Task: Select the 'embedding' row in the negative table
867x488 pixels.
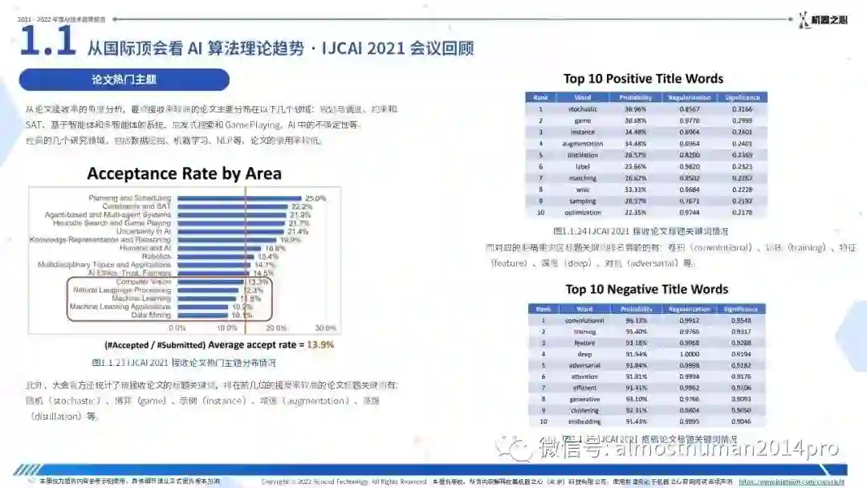Action: pos(647,421)
